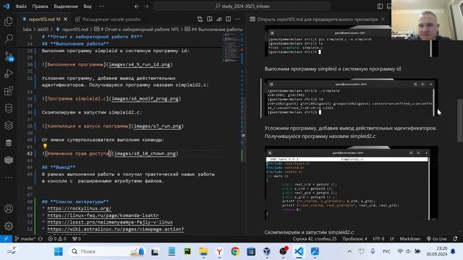Screen dimensions: 463x260
Task: Click 'Строка 42, столбец 25' cursor position
Action: coord(315,239)
